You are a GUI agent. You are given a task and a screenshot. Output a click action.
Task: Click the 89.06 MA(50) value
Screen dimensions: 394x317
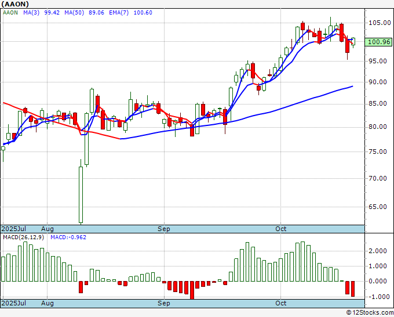[x=96, y=13]
